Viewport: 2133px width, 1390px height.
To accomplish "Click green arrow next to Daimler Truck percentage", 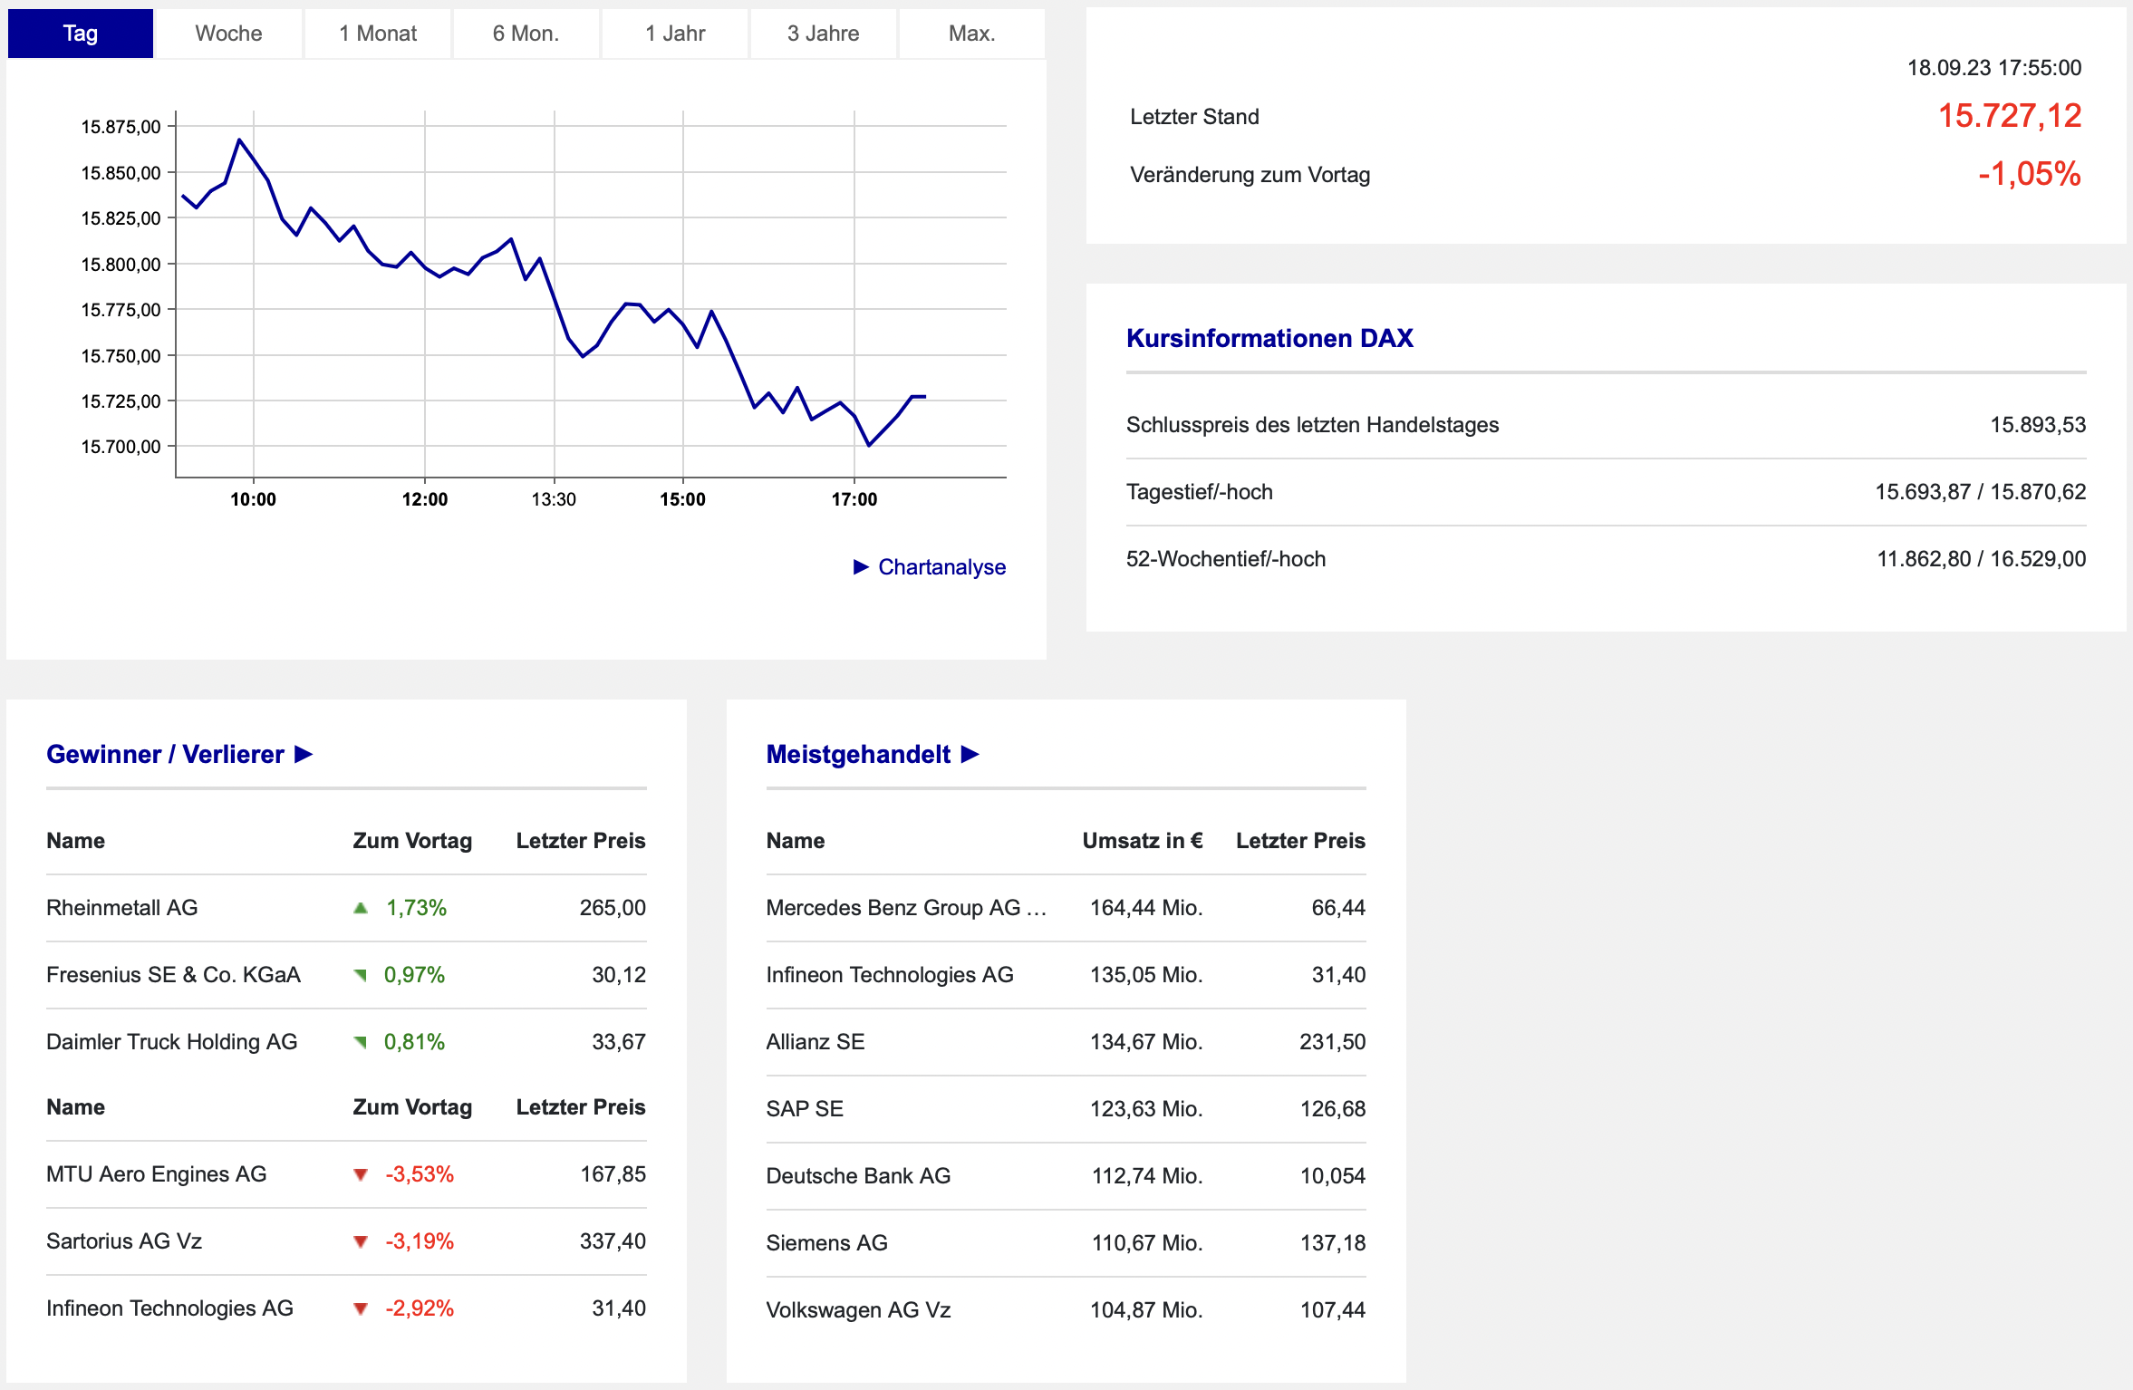I will [361, 1042].
